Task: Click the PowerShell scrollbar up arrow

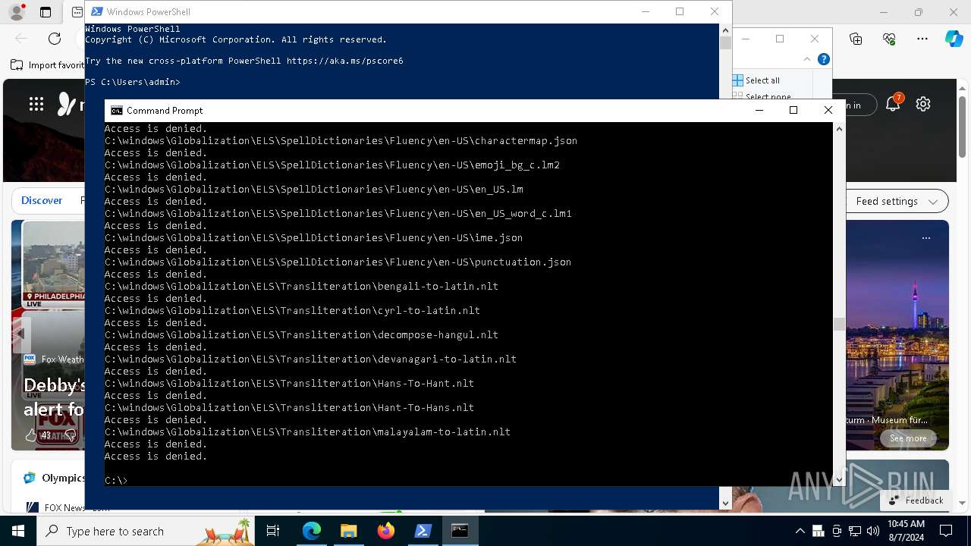Action: pyautogui.click(x=725, y=30)
